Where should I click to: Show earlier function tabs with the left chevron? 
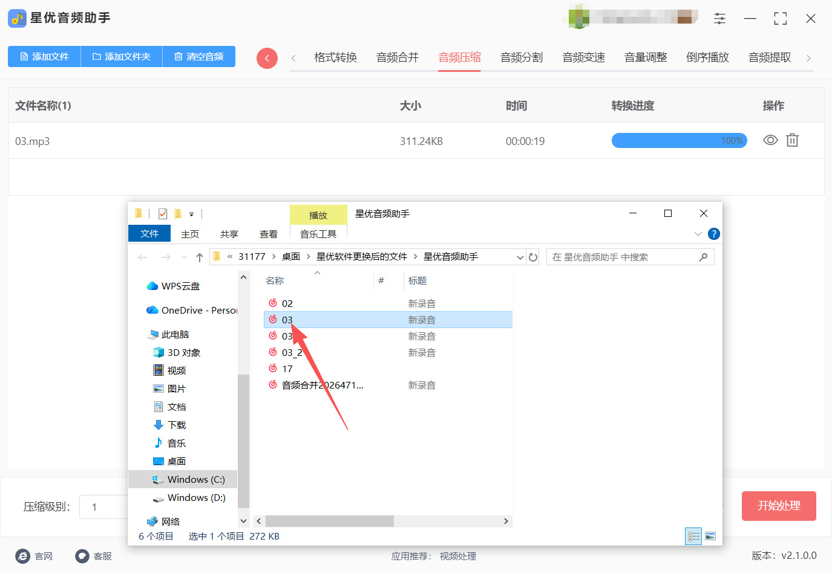[293, 58]
